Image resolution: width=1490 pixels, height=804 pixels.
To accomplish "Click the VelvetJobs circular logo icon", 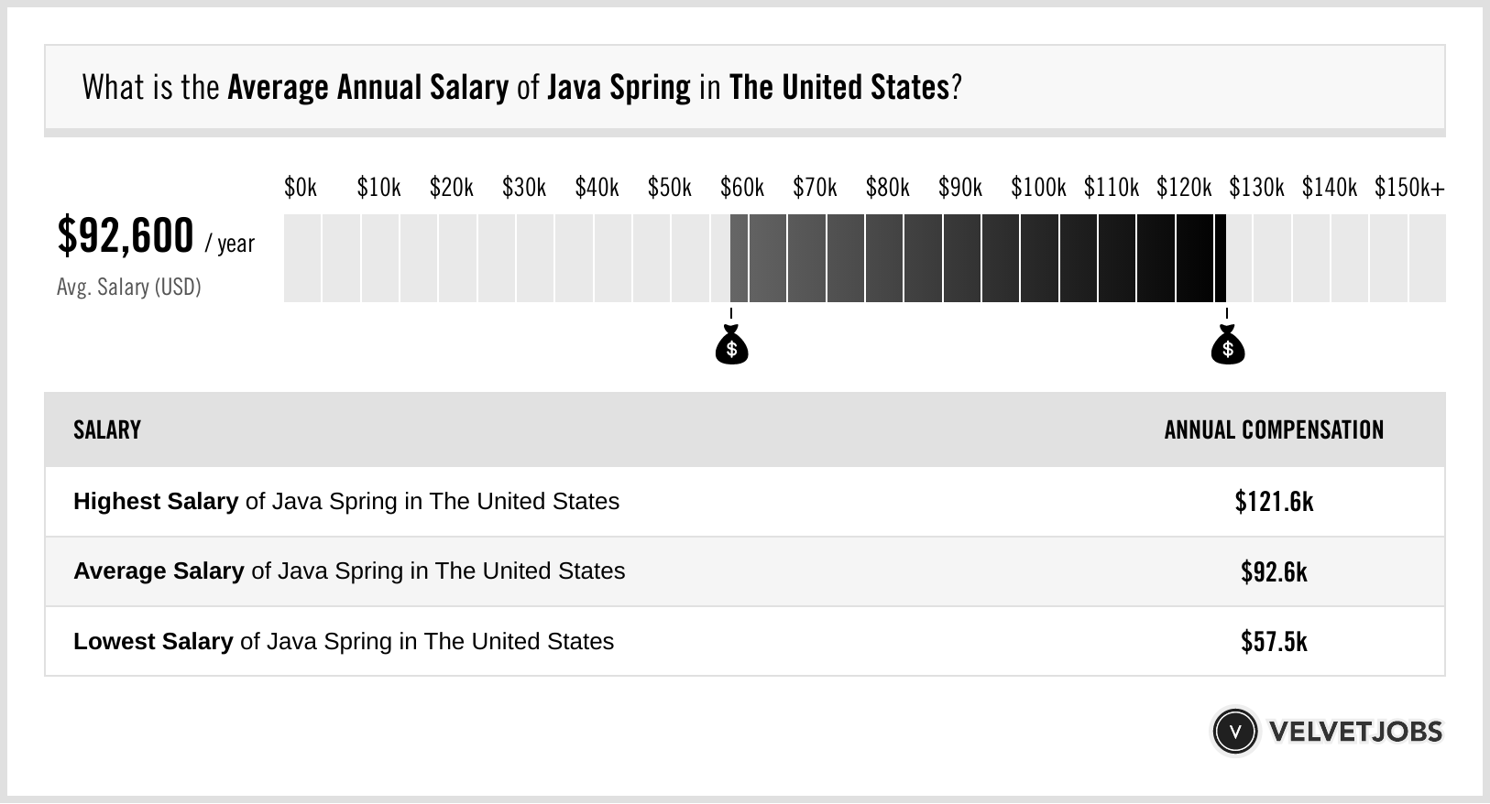I will (x=1234, y=732).
